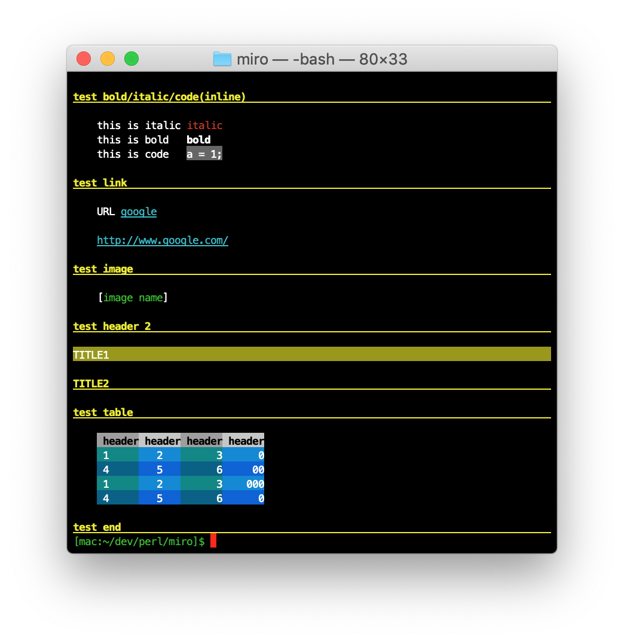Click the '[mac:~/dev/perl/miro]$' prompt
624x642 pixels.
pyautogui.click(x=139, y=542)
